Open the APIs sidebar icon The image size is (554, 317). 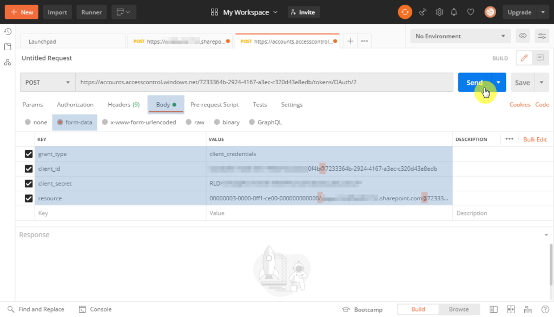point(8,63)
